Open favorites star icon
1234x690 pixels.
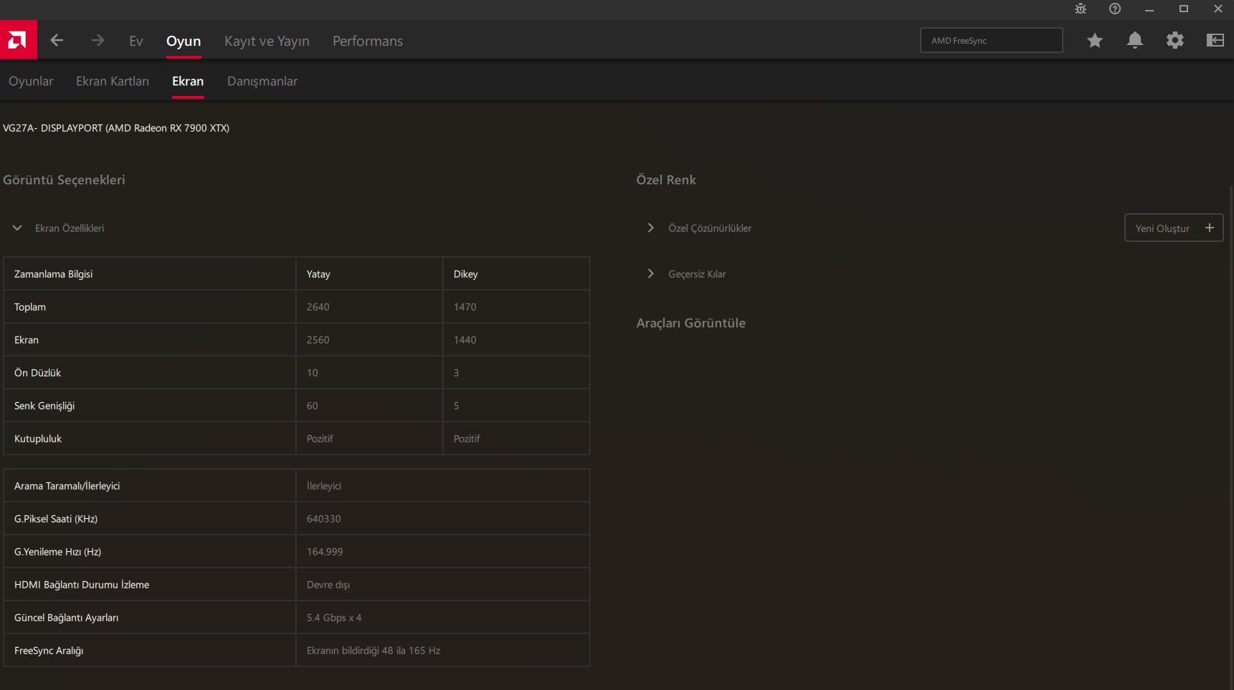[1095, 41]
